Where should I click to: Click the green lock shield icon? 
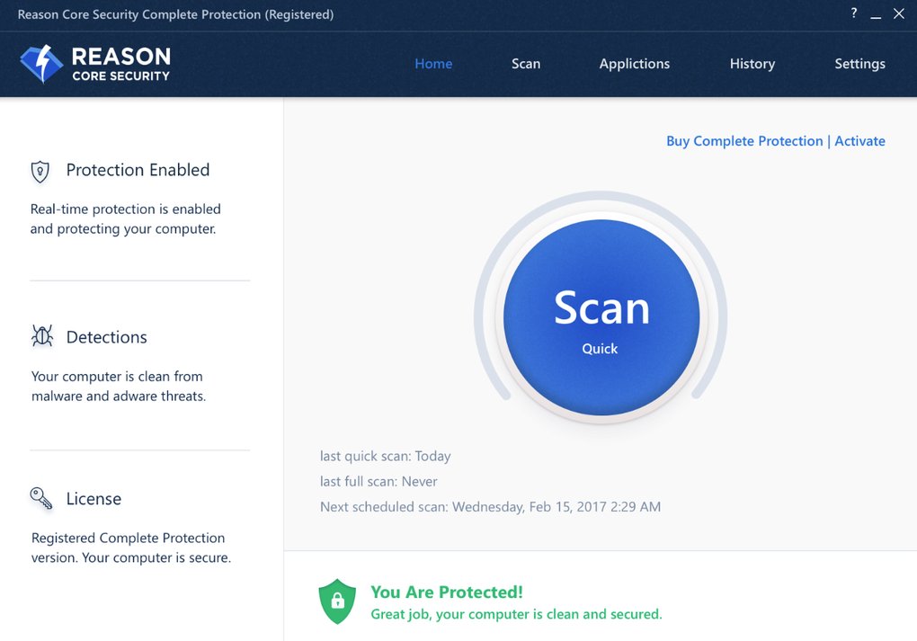[337, 601]
